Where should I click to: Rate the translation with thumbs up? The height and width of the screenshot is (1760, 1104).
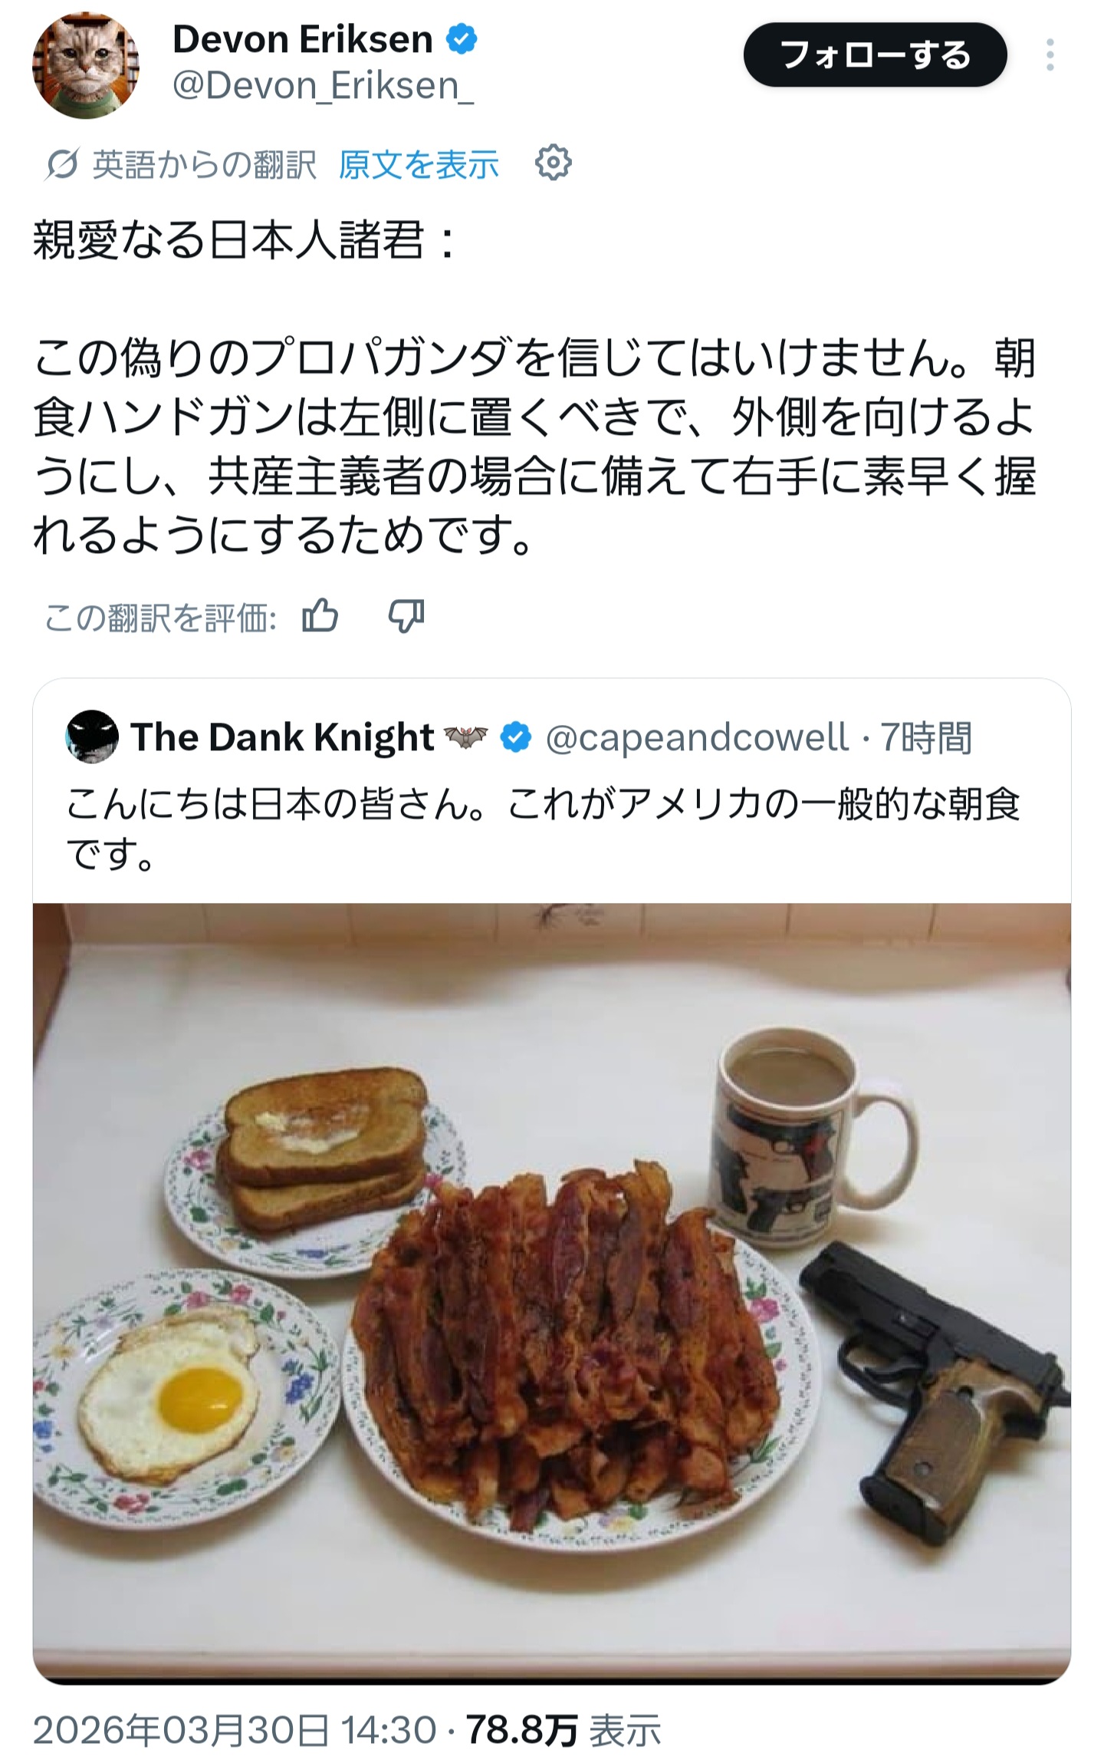click(x=320, y=615)
